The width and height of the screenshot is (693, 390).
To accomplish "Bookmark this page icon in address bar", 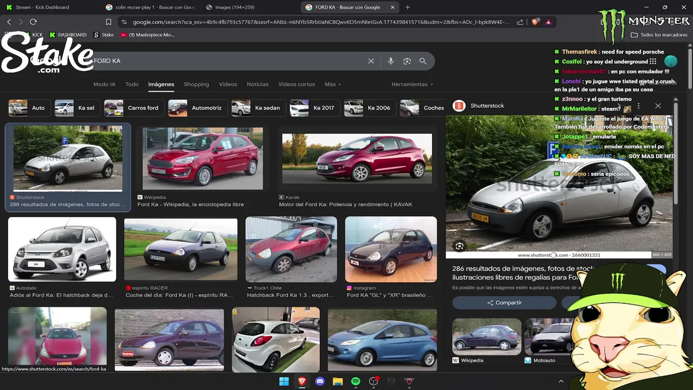I will point(108,22).
